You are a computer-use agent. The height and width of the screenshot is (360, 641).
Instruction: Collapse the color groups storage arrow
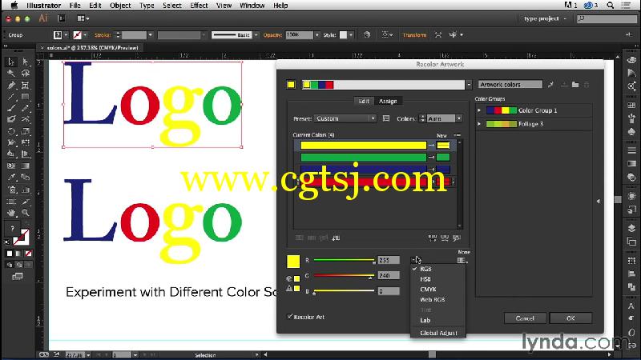598,201
